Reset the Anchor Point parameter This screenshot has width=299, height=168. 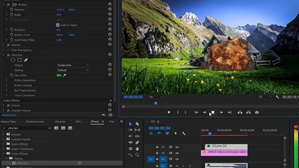[x=110, y=35]
